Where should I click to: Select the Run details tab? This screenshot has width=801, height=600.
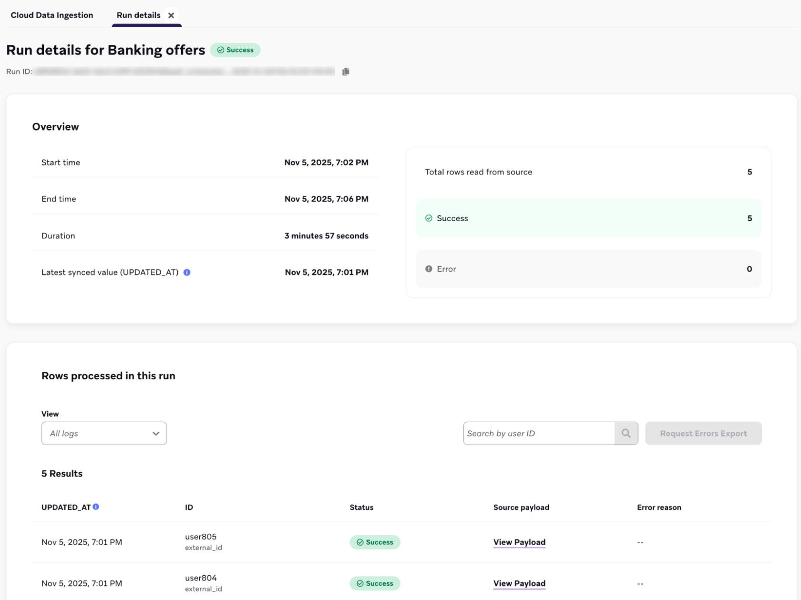[138, 15]
